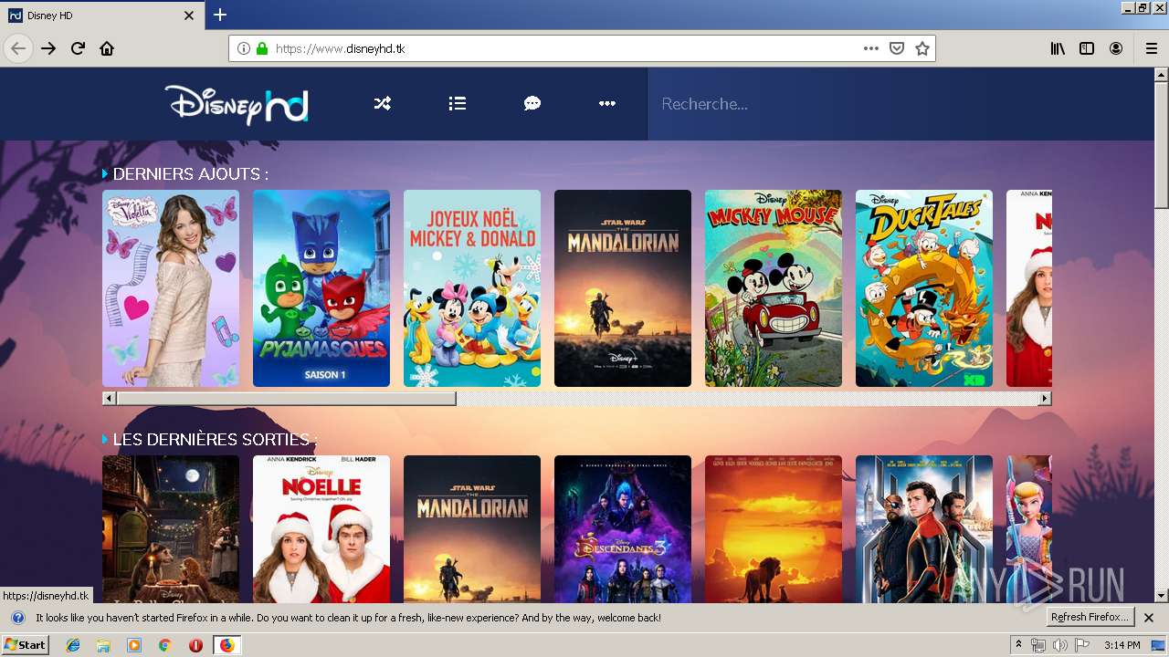Open the three-dots more menu on site

607,104
